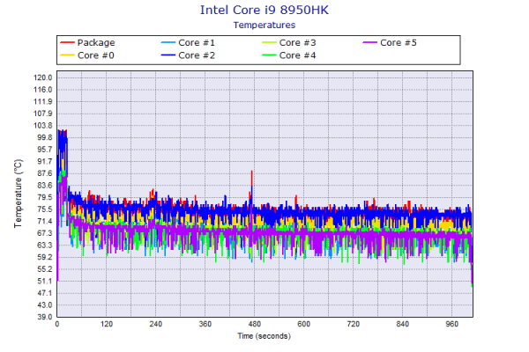
Task: Click the purple Core #5 line swatch
Action: tap(369, 42)
